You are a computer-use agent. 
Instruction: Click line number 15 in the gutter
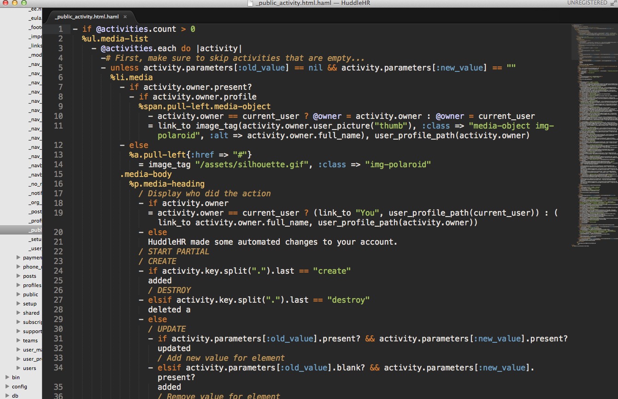58,174
